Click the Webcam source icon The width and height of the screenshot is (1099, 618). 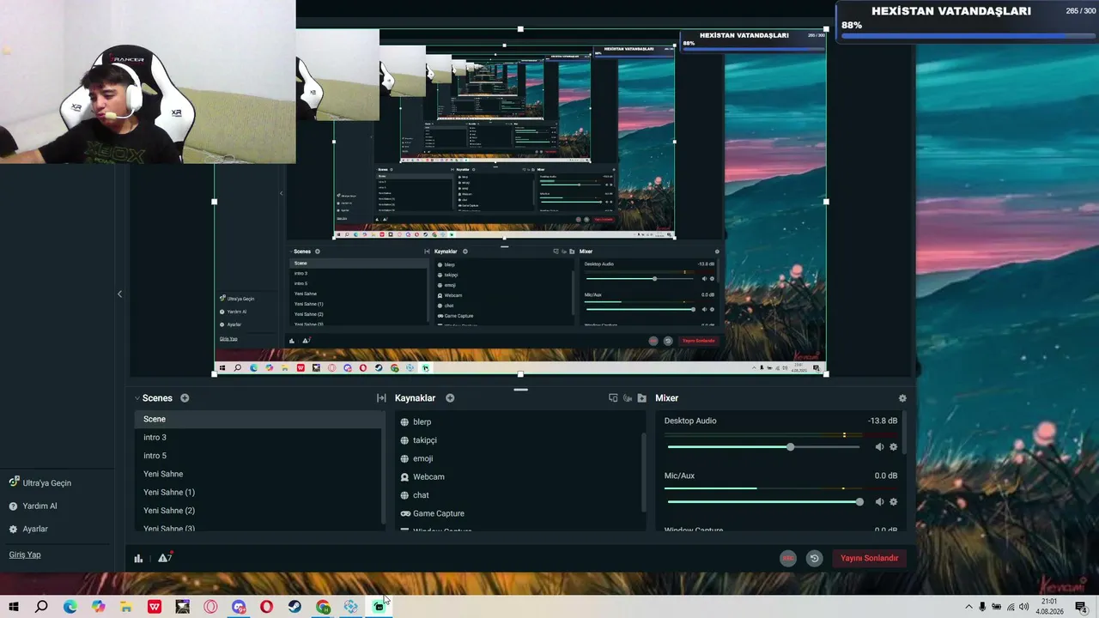click(x=404, y=477)
